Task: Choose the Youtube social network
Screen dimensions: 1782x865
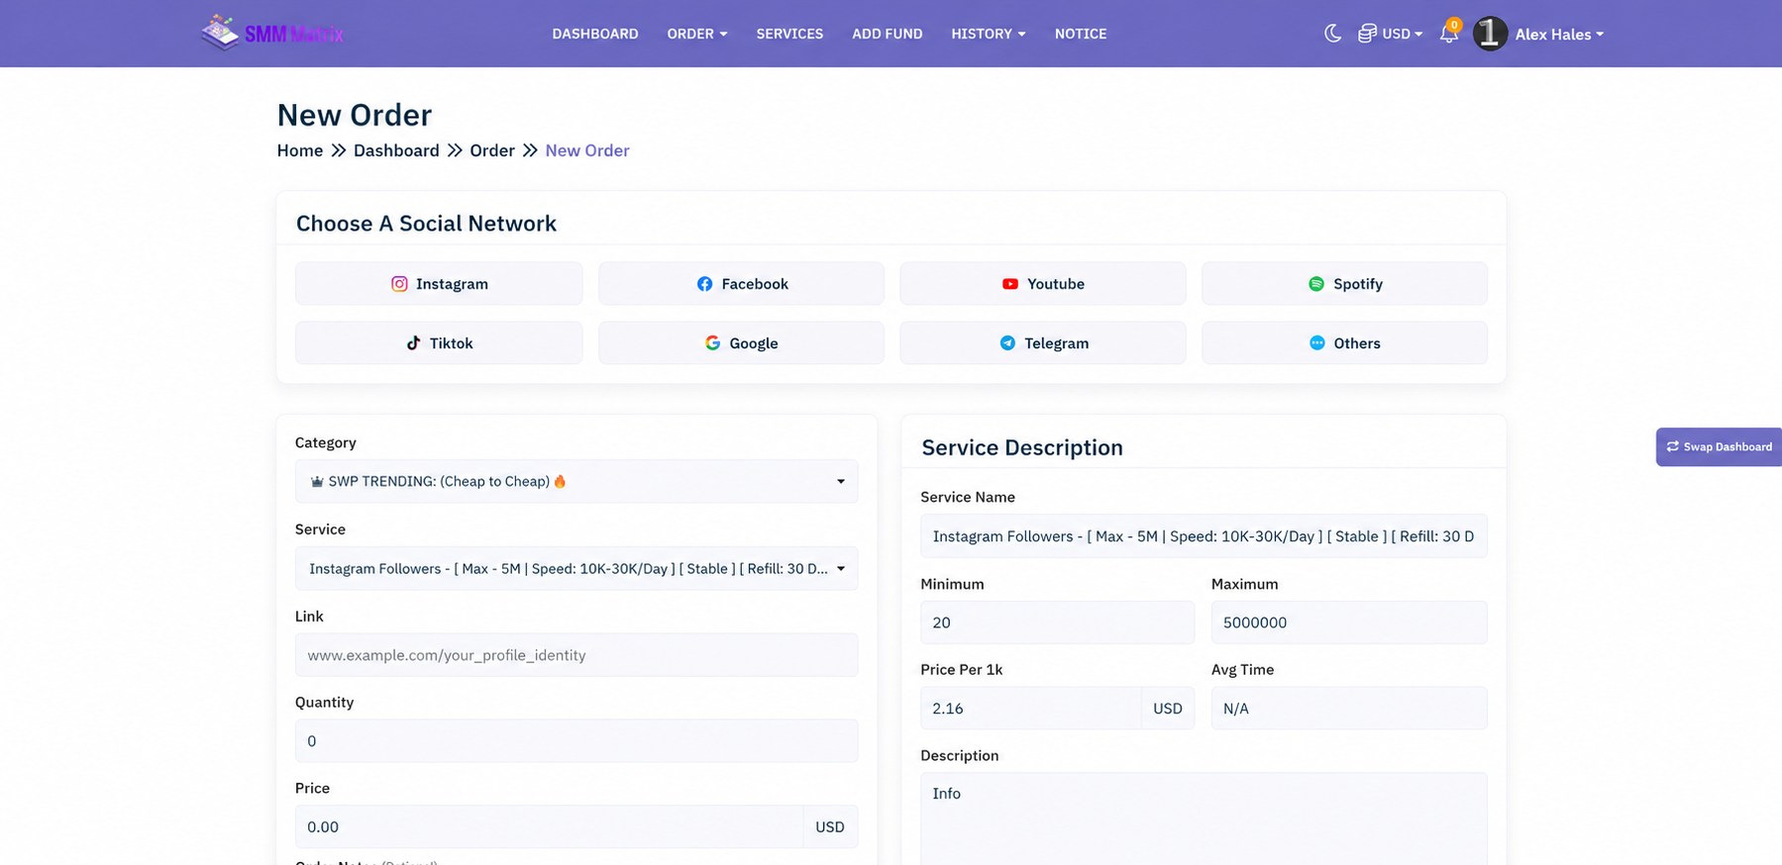Action: (x=1043, y=284)
